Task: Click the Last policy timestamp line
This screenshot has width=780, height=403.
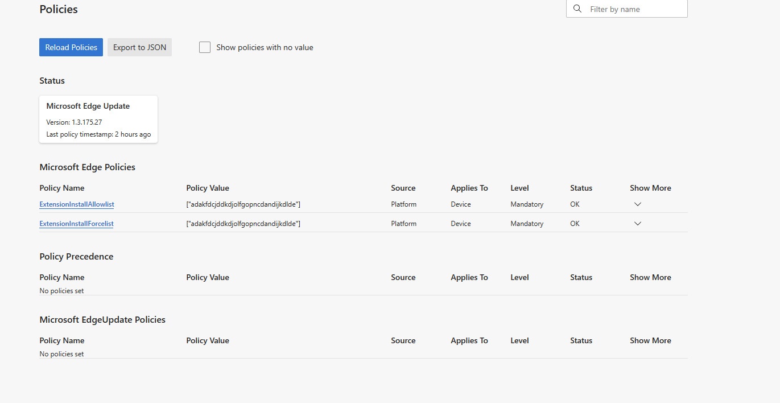Action: click(x=98, y=134)
